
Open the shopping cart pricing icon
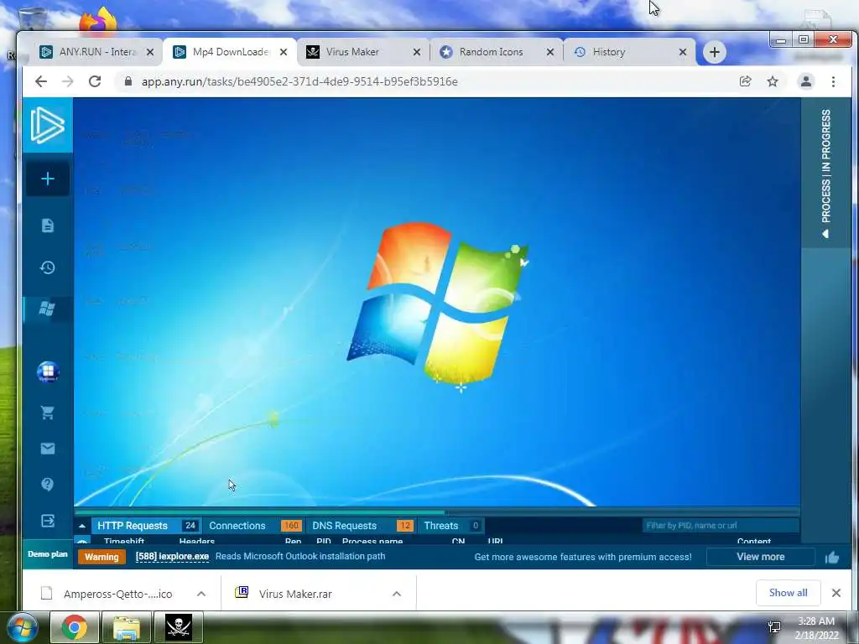(x=48, y=413)
